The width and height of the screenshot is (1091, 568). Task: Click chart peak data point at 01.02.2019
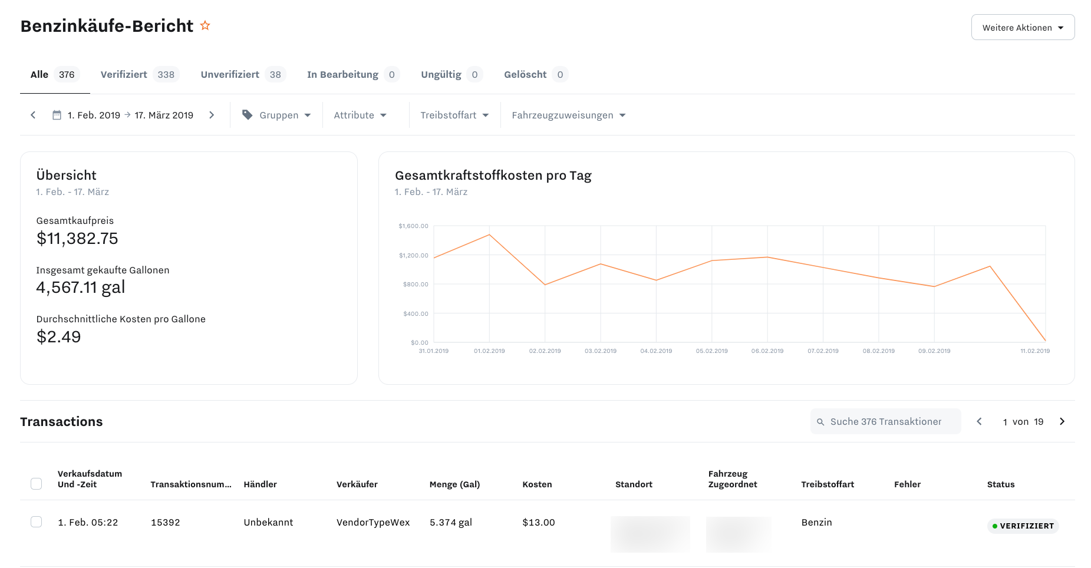[489, 235]
